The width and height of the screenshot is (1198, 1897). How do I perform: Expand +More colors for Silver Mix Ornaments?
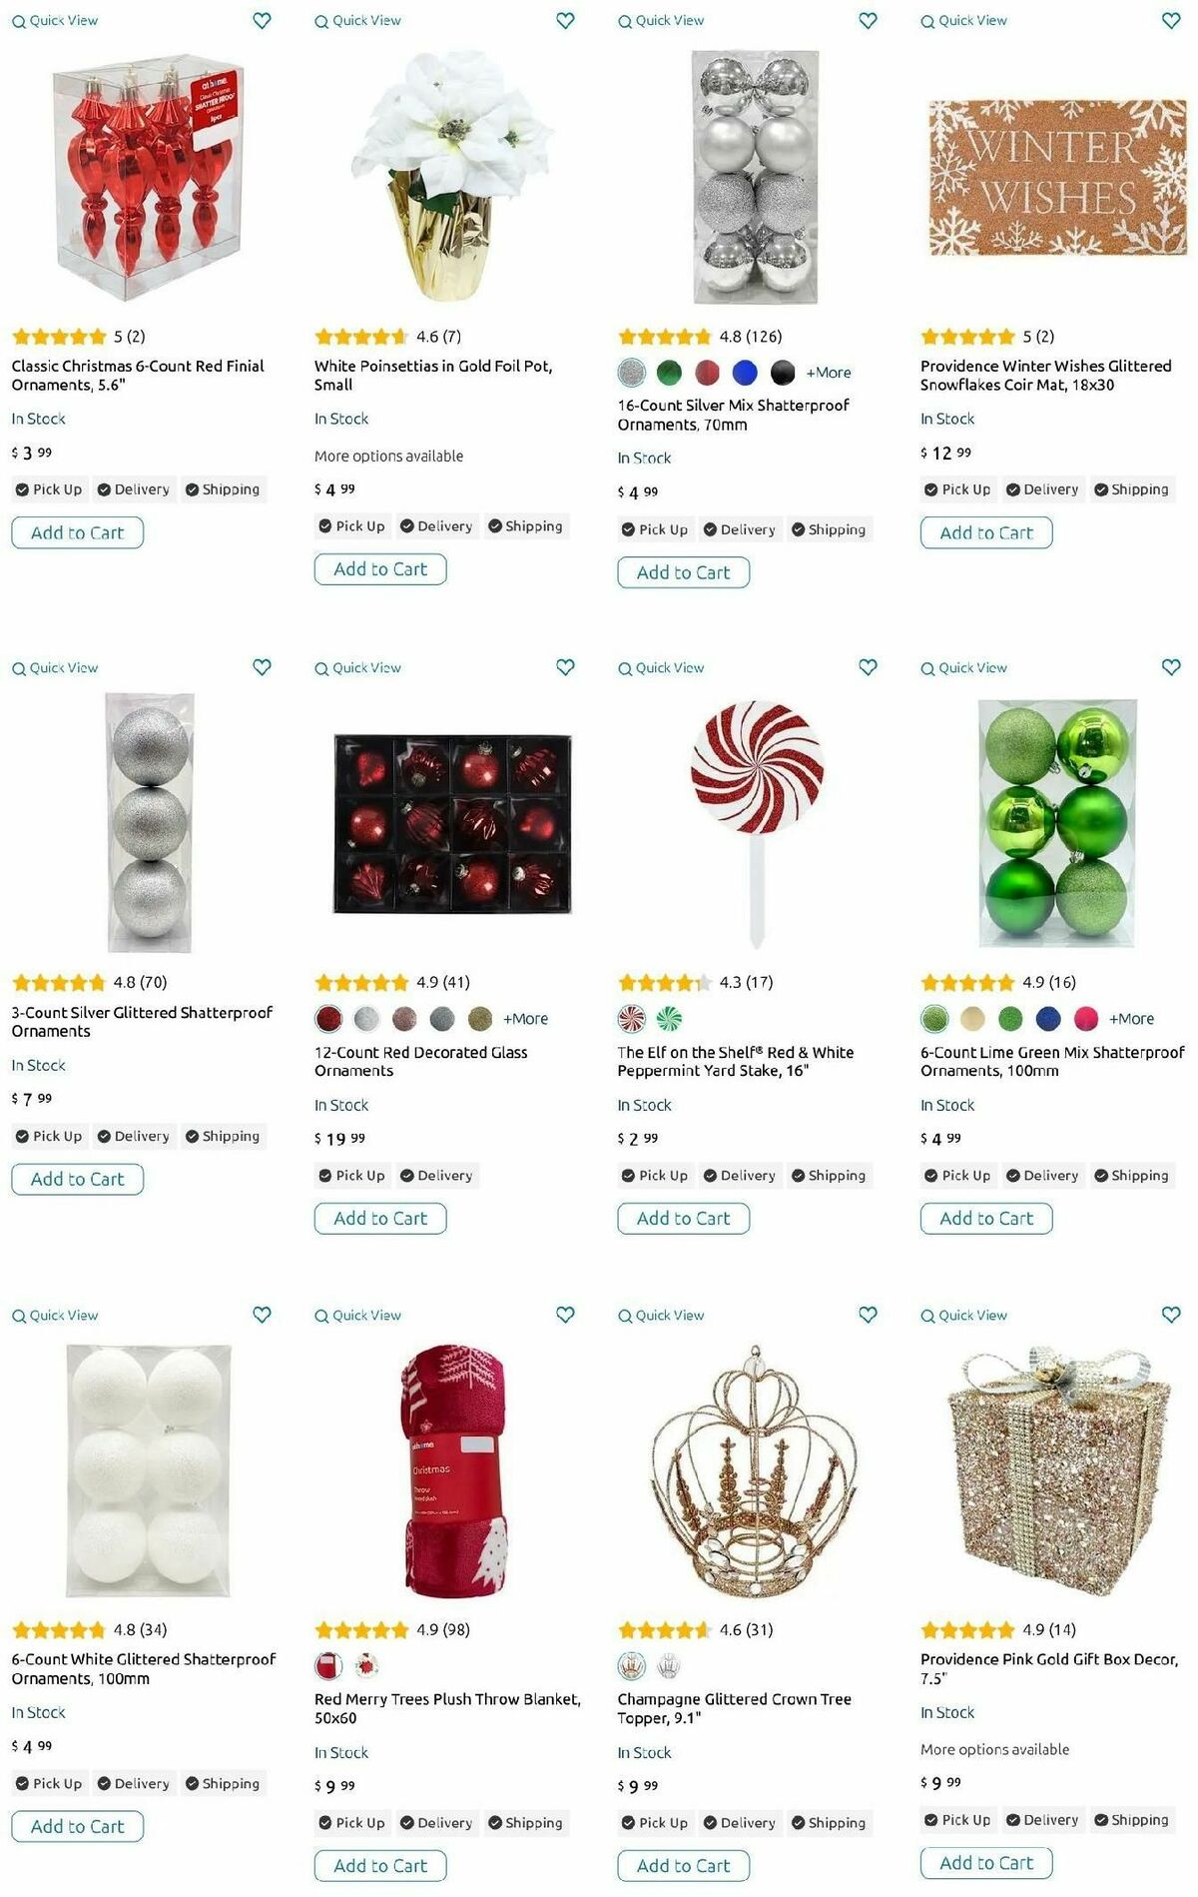(x=829, y=373)
